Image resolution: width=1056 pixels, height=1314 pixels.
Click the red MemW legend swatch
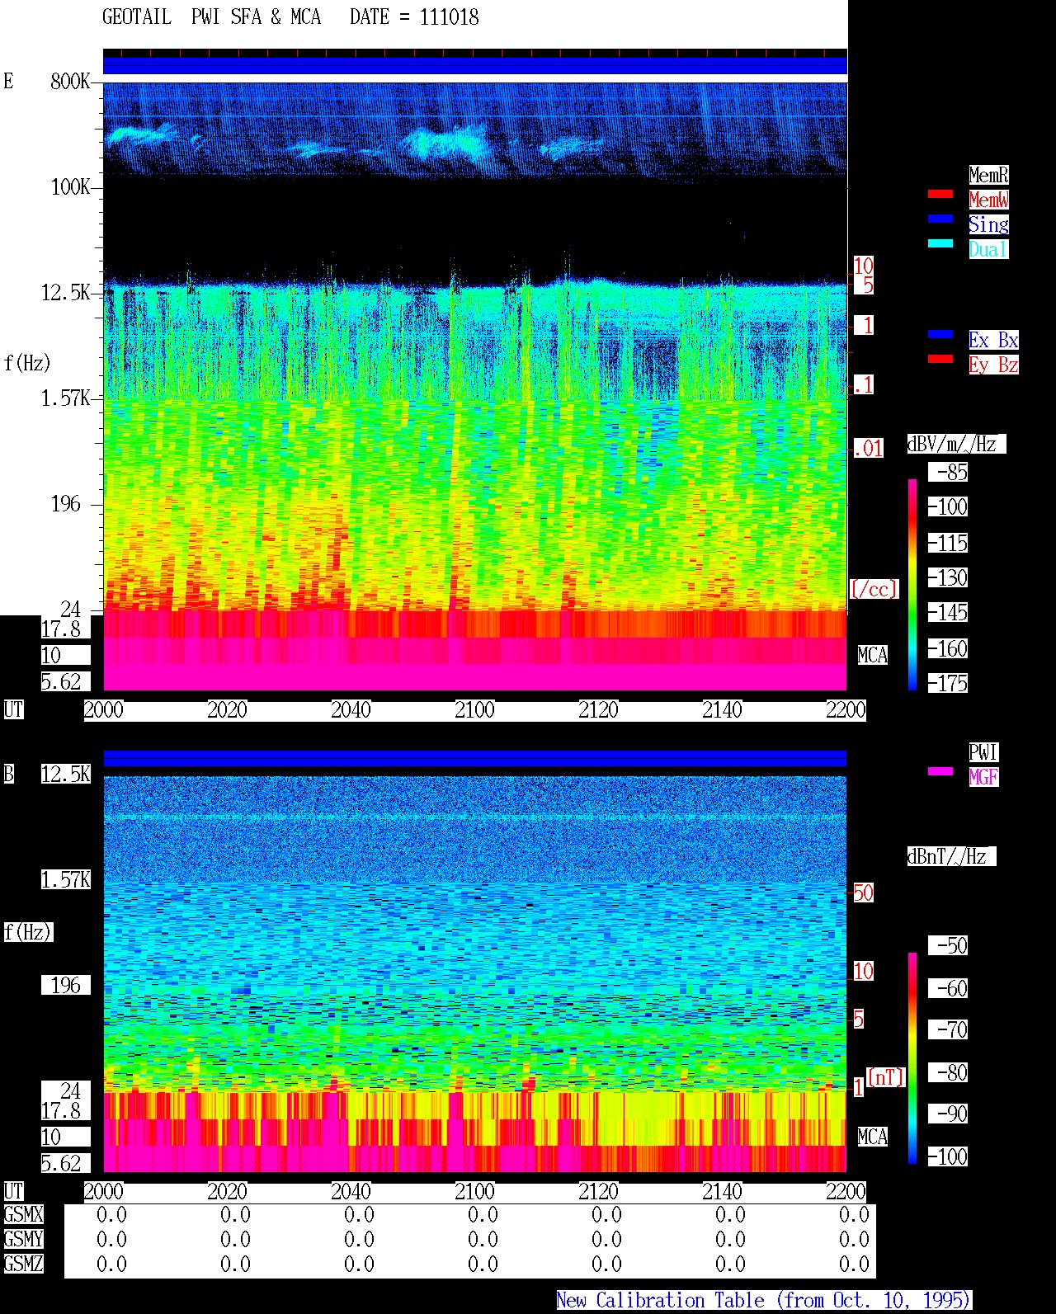pos(940,195)
